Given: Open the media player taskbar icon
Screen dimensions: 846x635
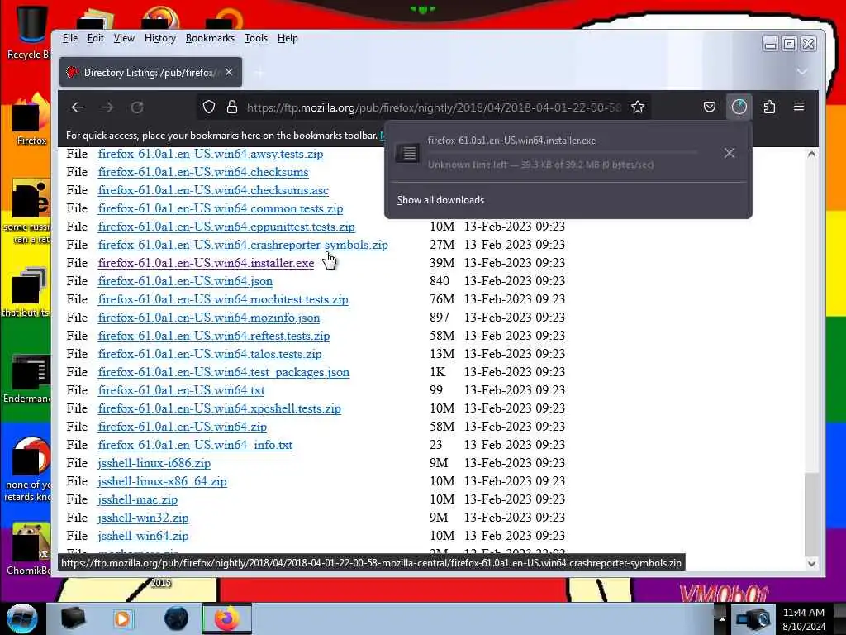Looking at the screenshot, I should point(124,618).
